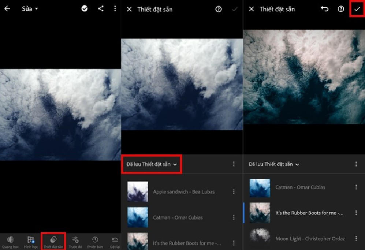Image resolution: width=365 pixels, height=250 pixels.
Task: Expand the red-outlined Đã lưu Thiết đặt sẵn dropdown
Action: pos(152,164)
